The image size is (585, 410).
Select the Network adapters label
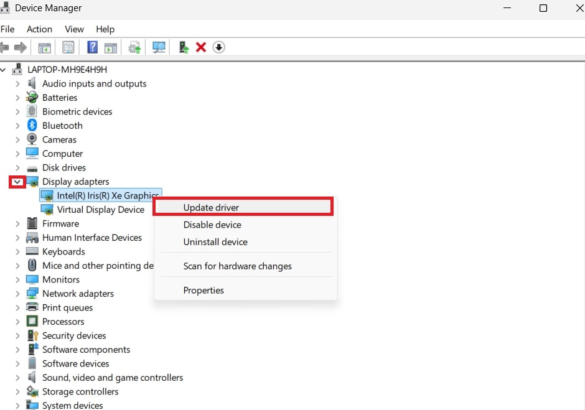[78, 294]
